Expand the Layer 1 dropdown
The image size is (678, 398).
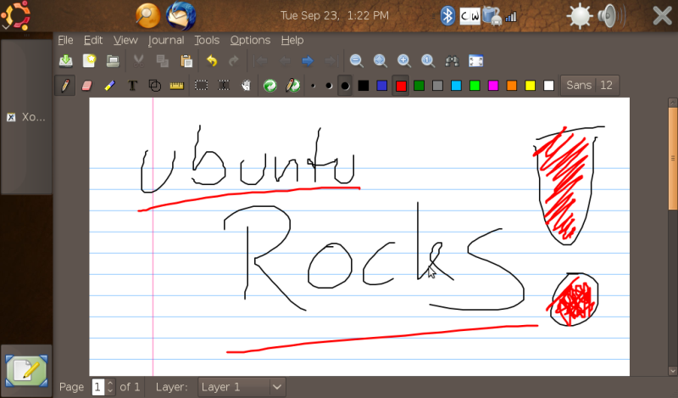coord(242,387)
